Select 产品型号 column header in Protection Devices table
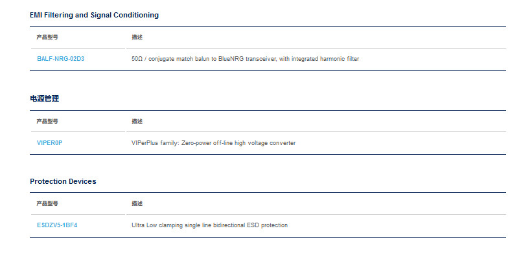 [x=47, y=203]
